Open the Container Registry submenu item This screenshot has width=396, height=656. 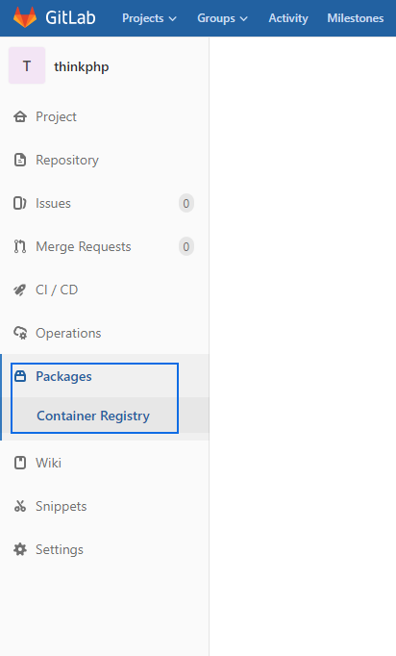[93, 416]
